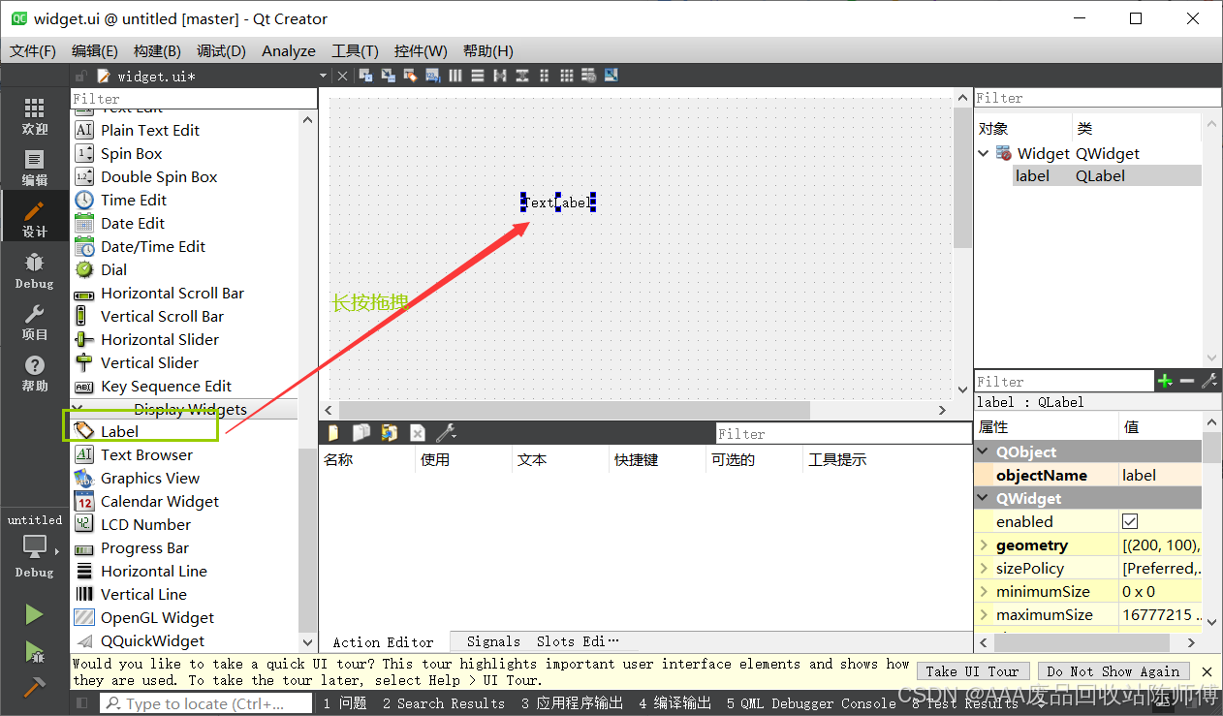Switch to the Design (设计) mode

pyautogui.click(x=35, y=218)
